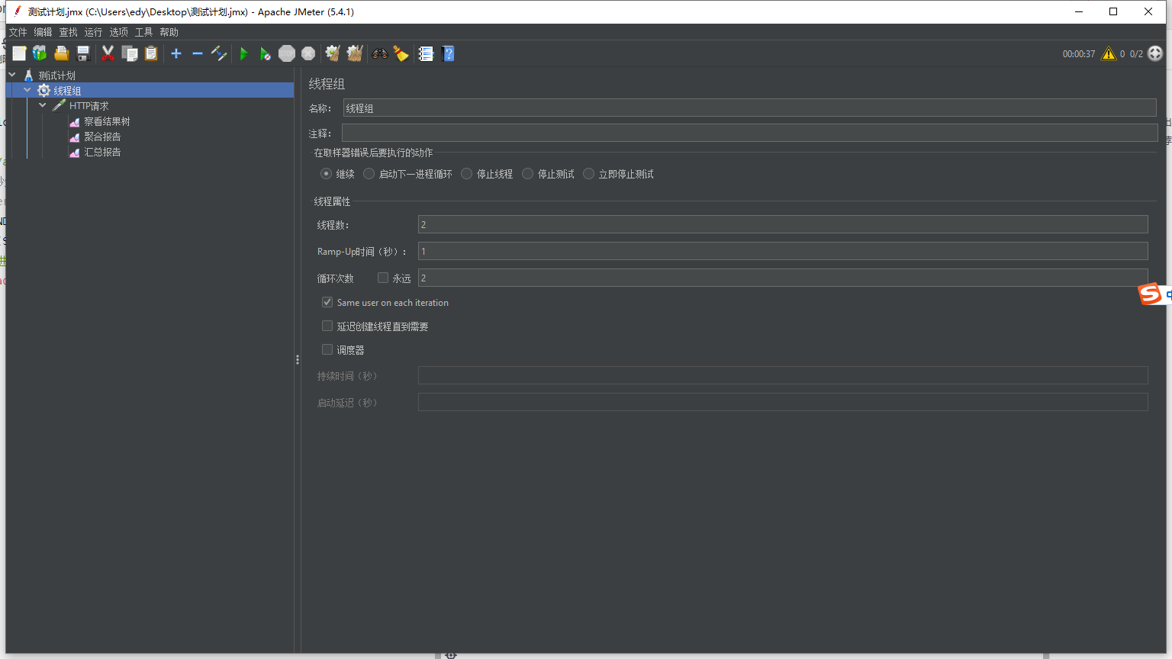Viewport: 1172px width, 659px height.
Task: Clear current results broom icon
Action: pos(333,53)
